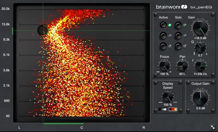Click the Output Gain knob
Screen dimensions: 218x132
pos(200,98)
